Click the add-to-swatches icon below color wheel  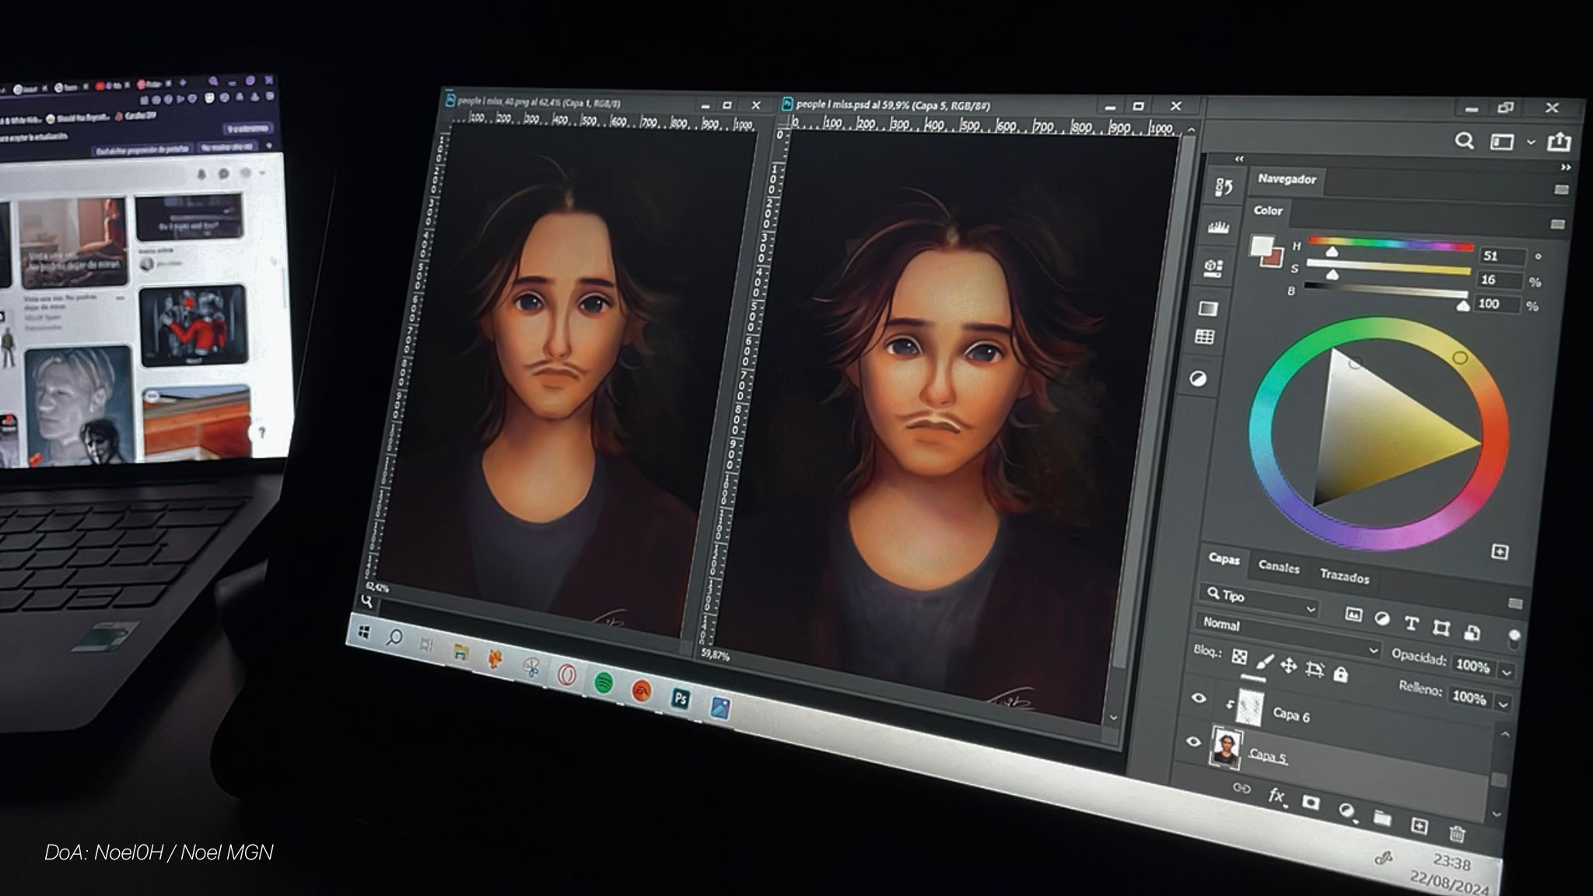click(1500, 551)
